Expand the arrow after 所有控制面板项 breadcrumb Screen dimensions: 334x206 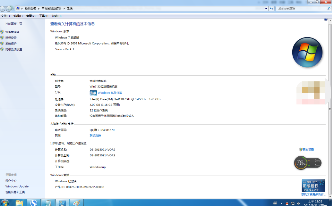[x=64, y=9]
